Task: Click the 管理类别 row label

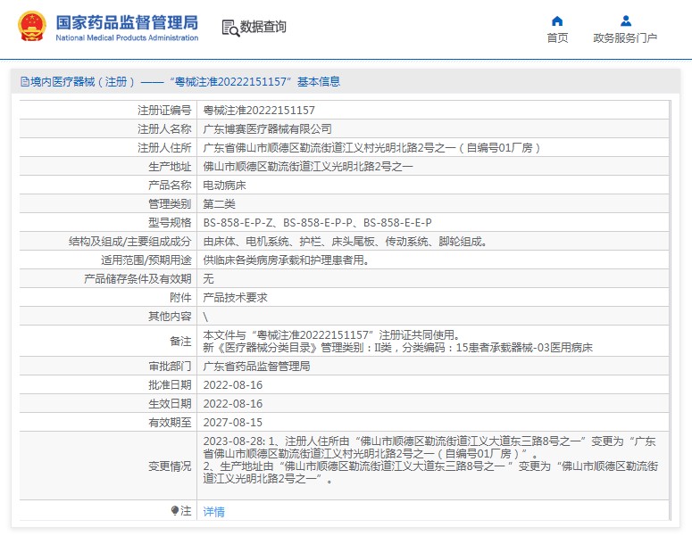Action: click(170, 203)
